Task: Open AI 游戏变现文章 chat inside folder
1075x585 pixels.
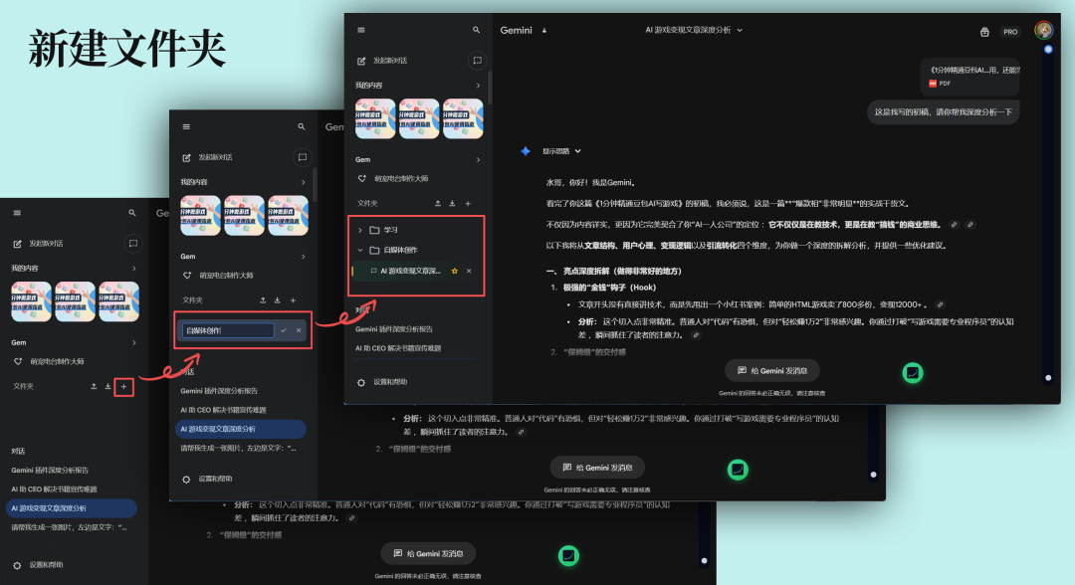Action: coord(410,271)
